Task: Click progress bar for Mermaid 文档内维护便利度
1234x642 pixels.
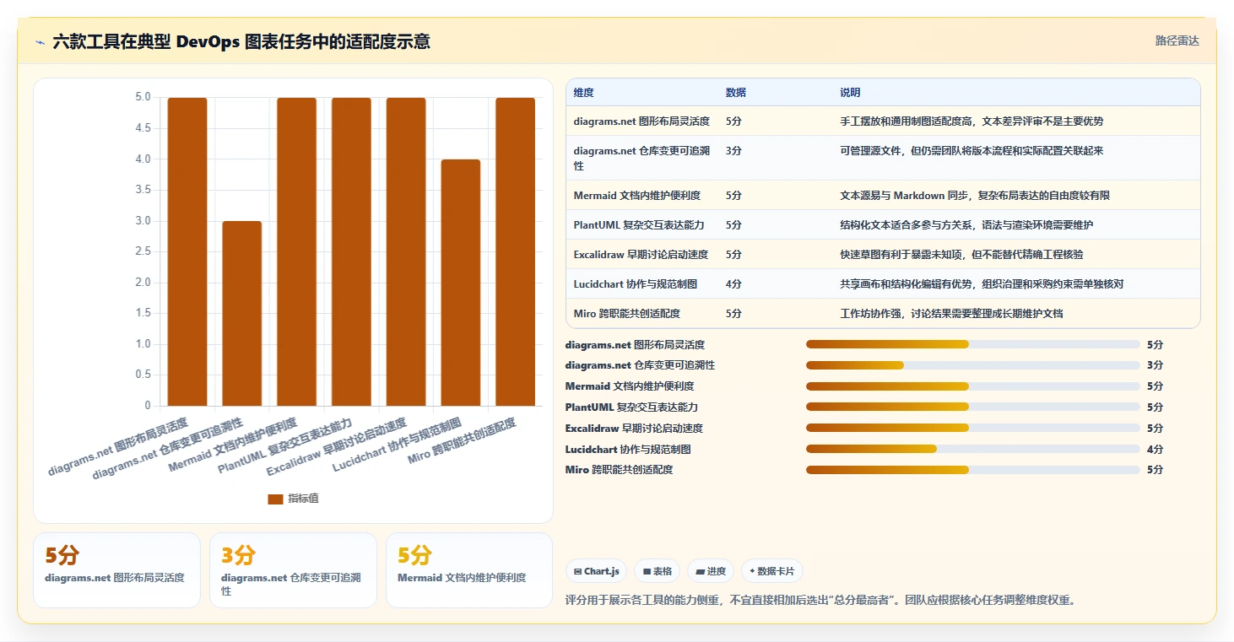Action: 973,386
